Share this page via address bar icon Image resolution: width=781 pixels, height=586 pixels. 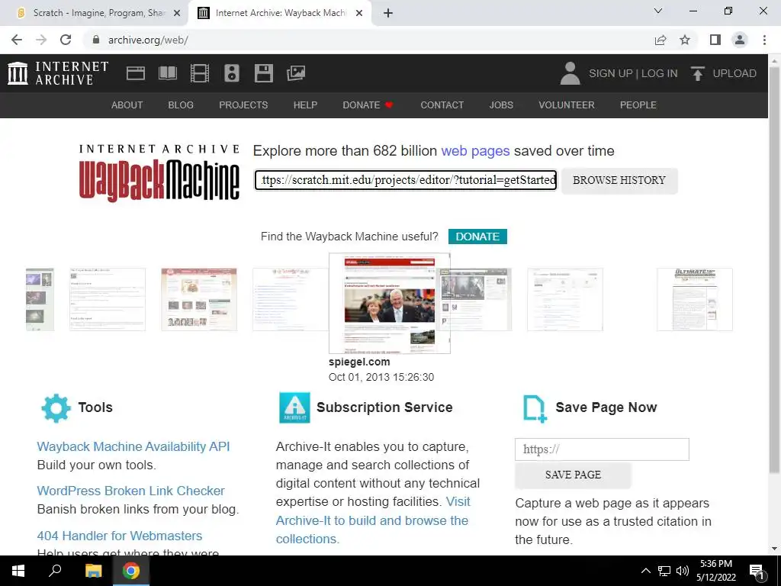(660, 40)
